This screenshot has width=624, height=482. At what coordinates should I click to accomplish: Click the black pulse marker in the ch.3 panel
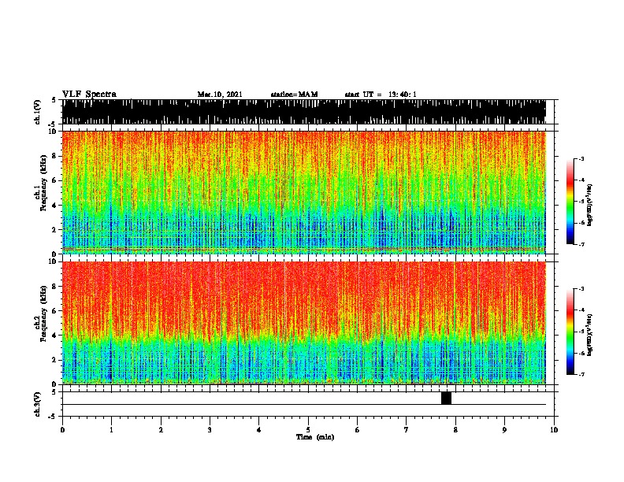tap(446, 398)
